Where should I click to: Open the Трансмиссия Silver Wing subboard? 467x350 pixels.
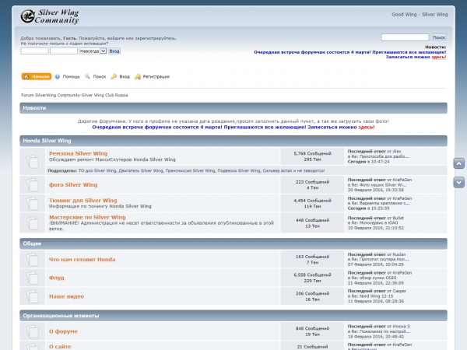pyautogui.click(x=190, y=171)
